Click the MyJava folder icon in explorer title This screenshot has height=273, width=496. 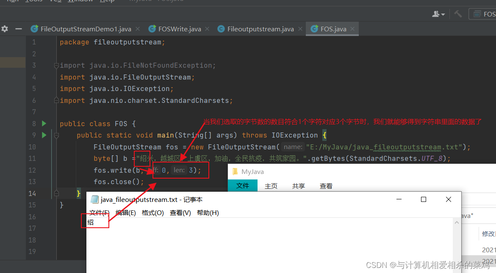[x=235, y=171]
